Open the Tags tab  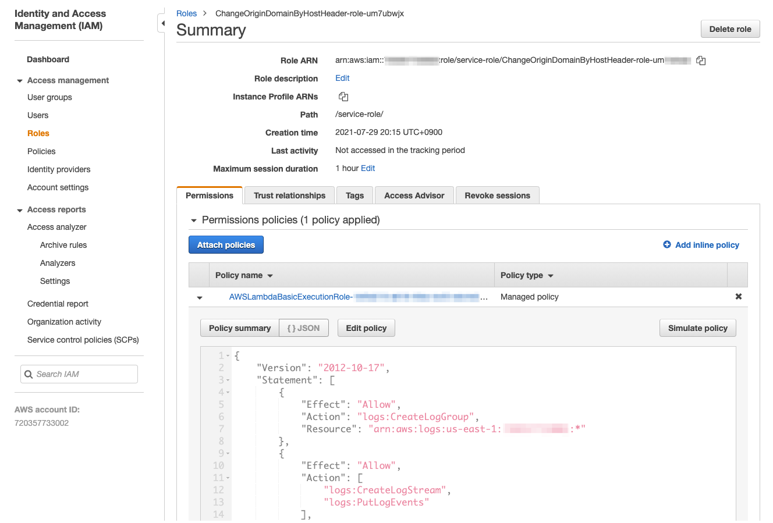pos(354,195)
